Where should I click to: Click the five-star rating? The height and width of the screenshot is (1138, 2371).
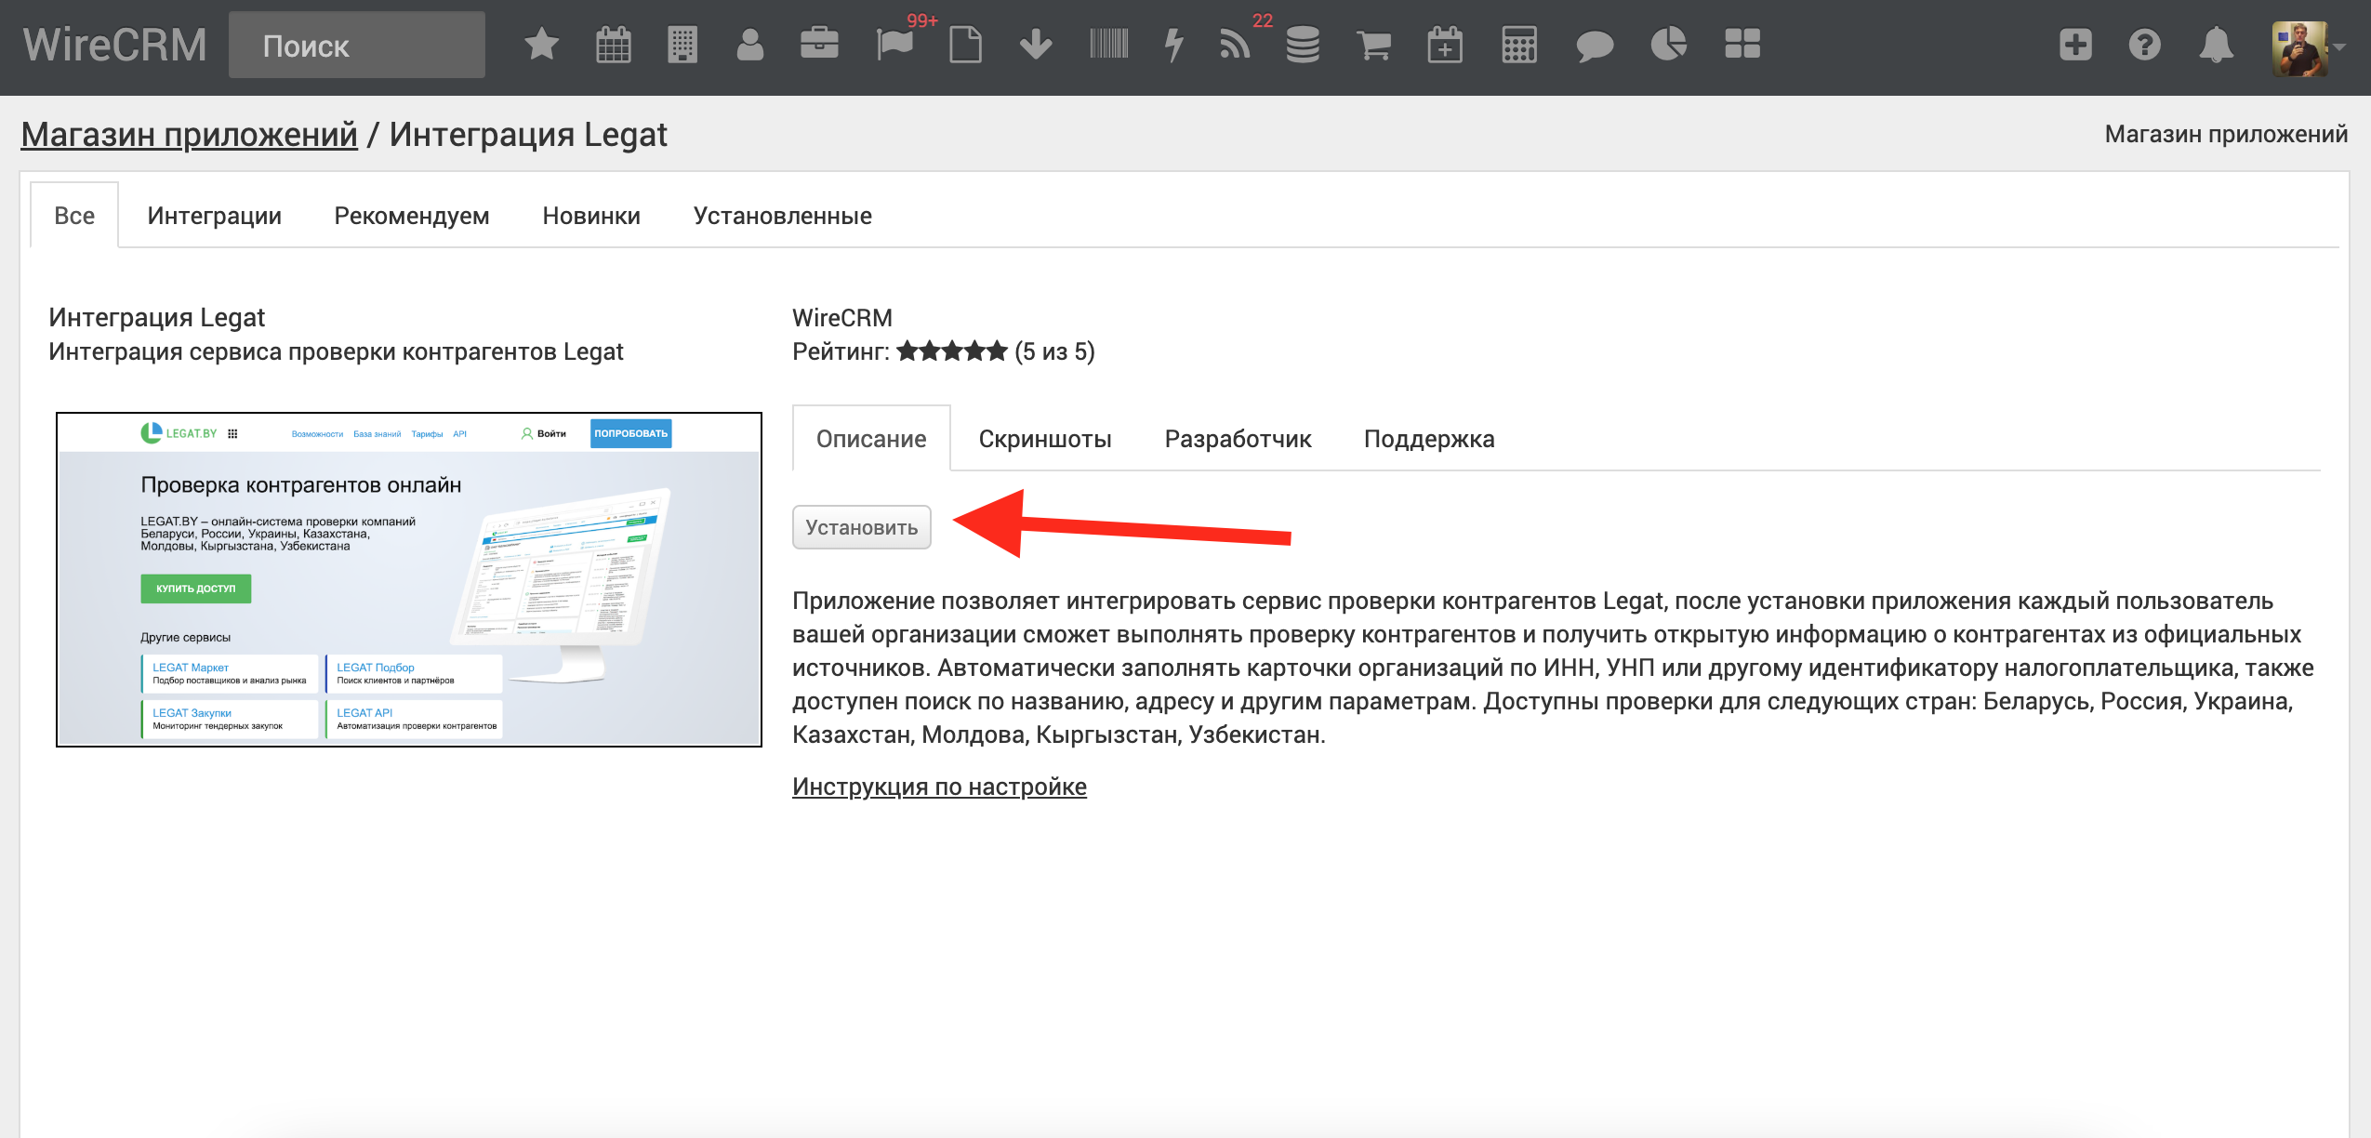click(x=952, y=351)
